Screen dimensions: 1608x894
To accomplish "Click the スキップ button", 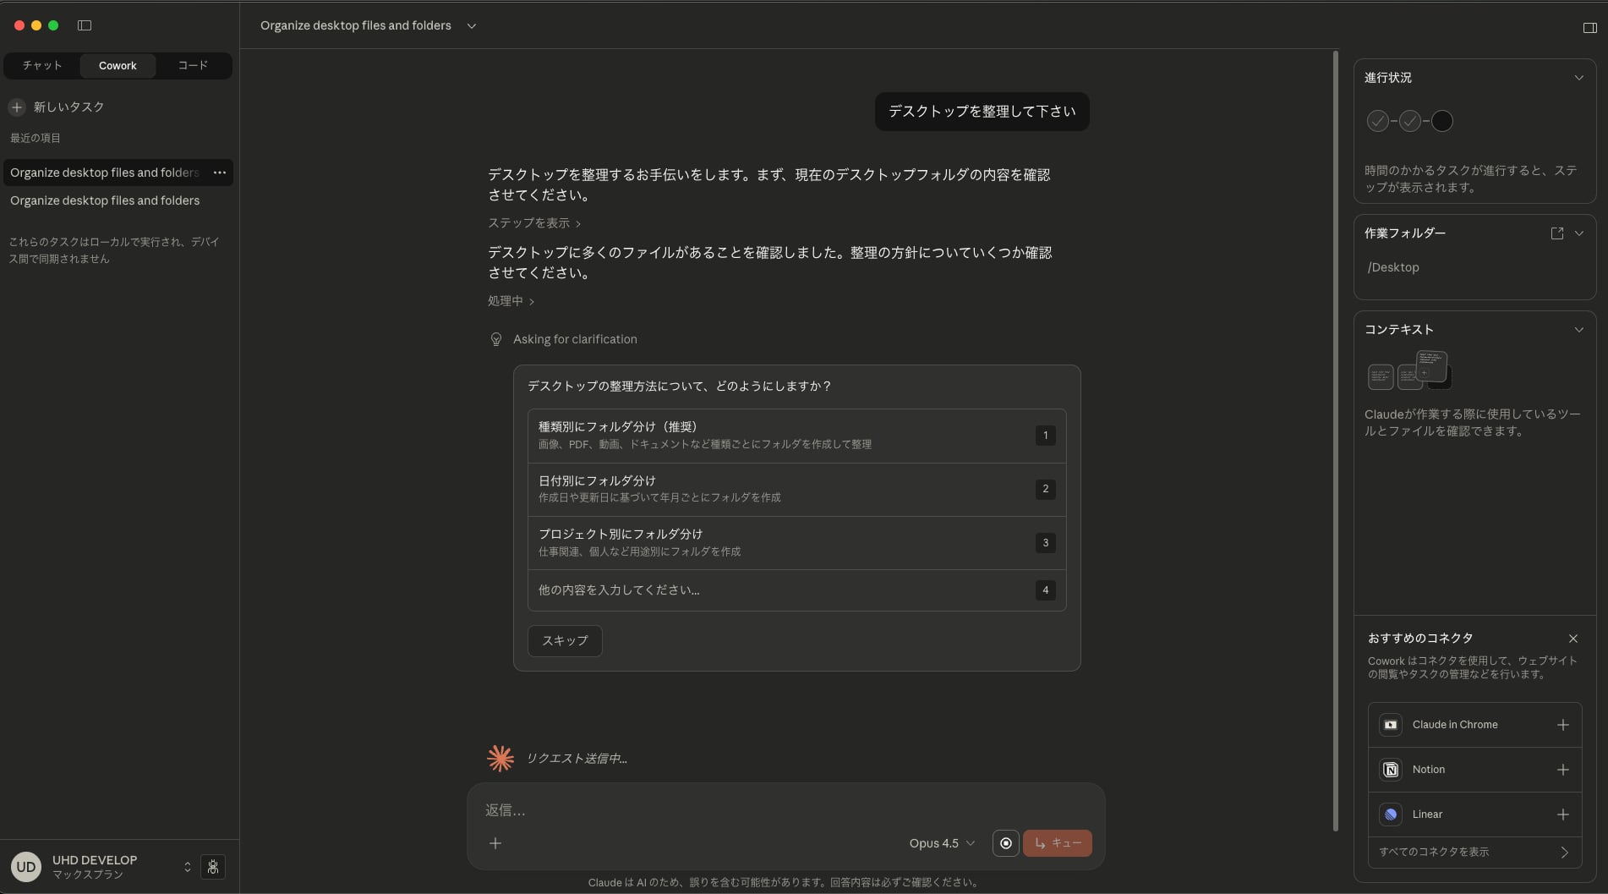I will click(565, 641).
